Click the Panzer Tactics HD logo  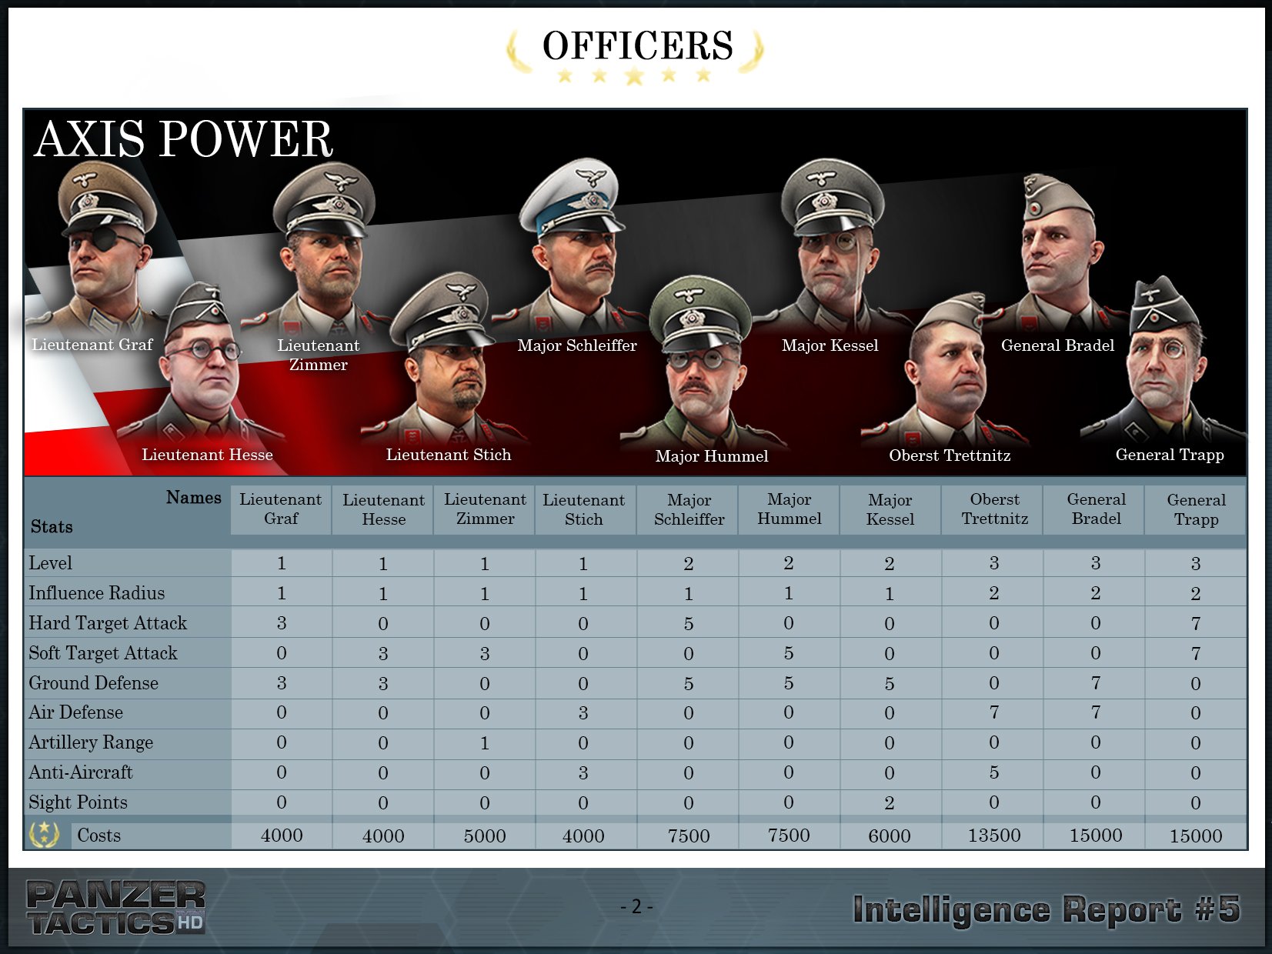(x=115, y=908)
